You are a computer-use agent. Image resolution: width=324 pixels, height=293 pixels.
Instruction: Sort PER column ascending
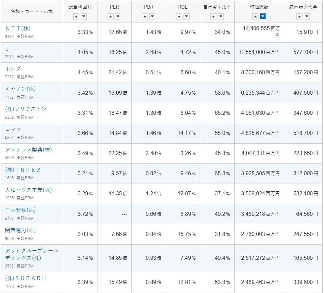[x=111, y=16]
